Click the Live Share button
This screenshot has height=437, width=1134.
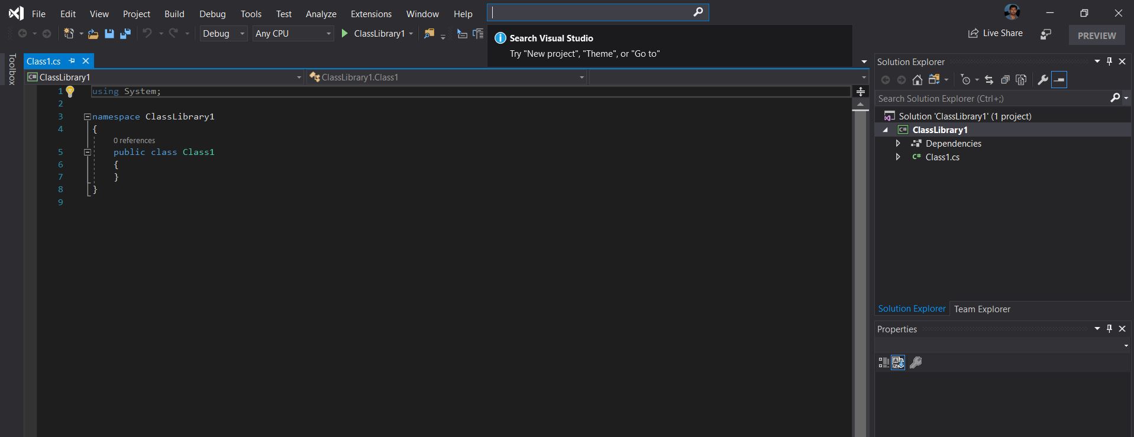(995, 34)
